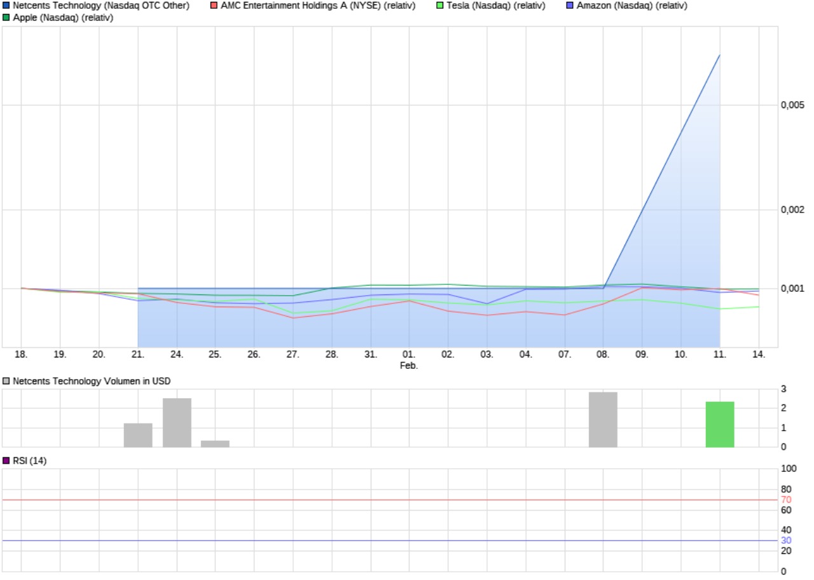The width and height of the screenshot is (814, 580).
Task: Click the Tesla light green legend swatch
Action: pos(440,6)
